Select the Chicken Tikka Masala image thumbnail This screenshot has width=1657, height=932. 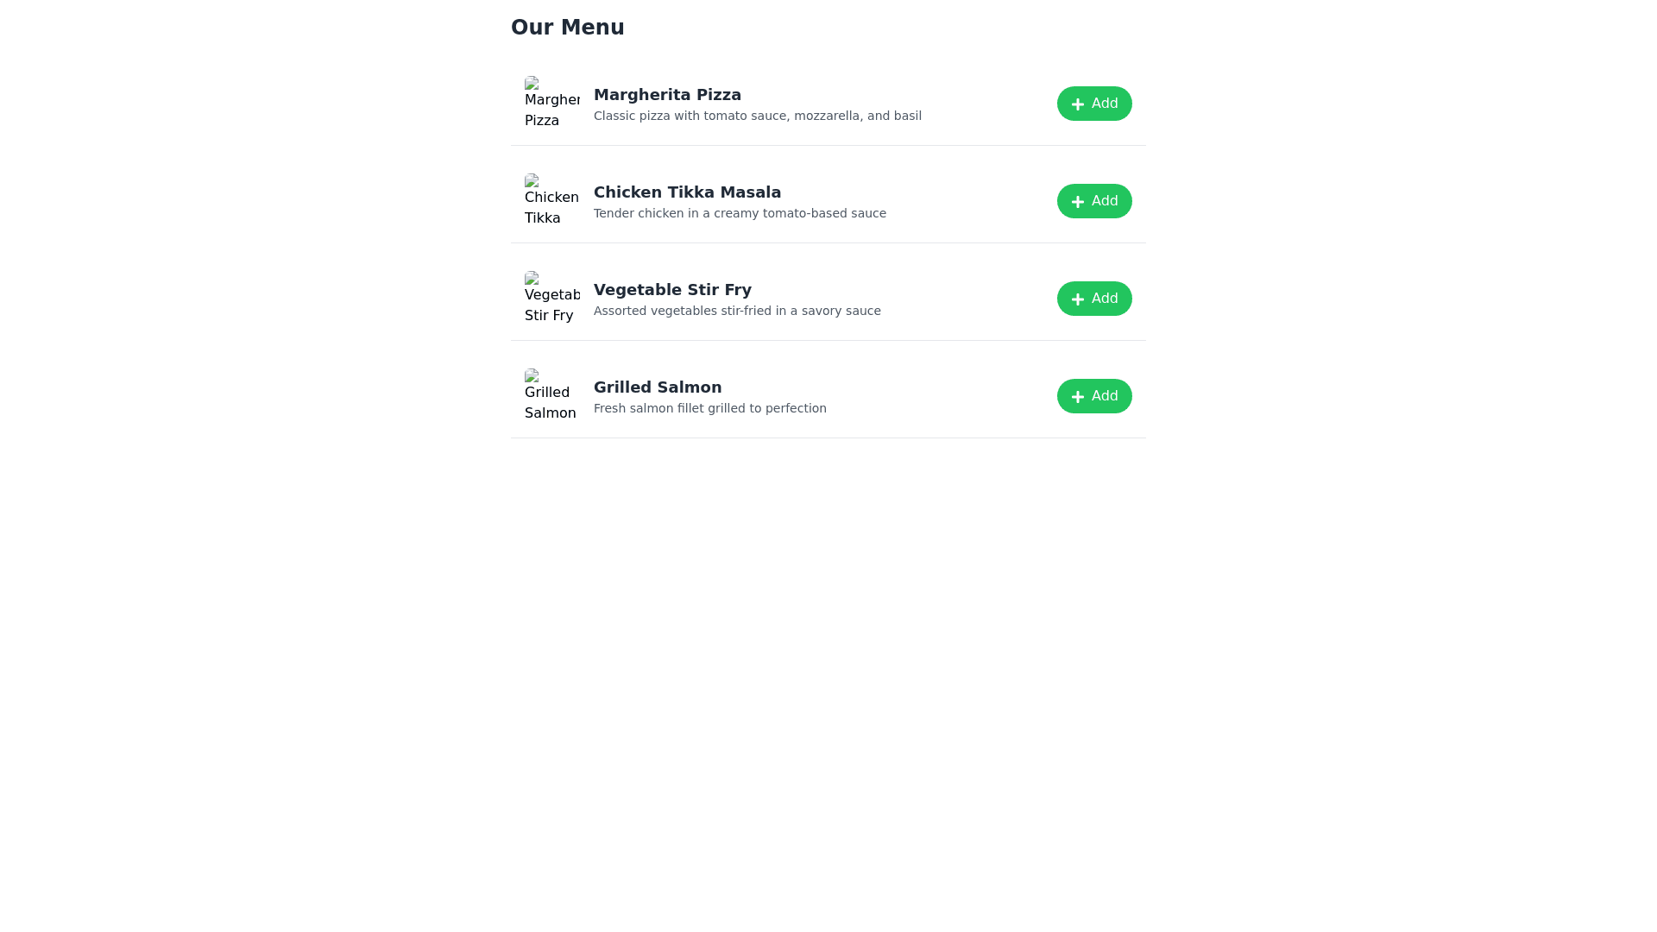tap(551, 201)
